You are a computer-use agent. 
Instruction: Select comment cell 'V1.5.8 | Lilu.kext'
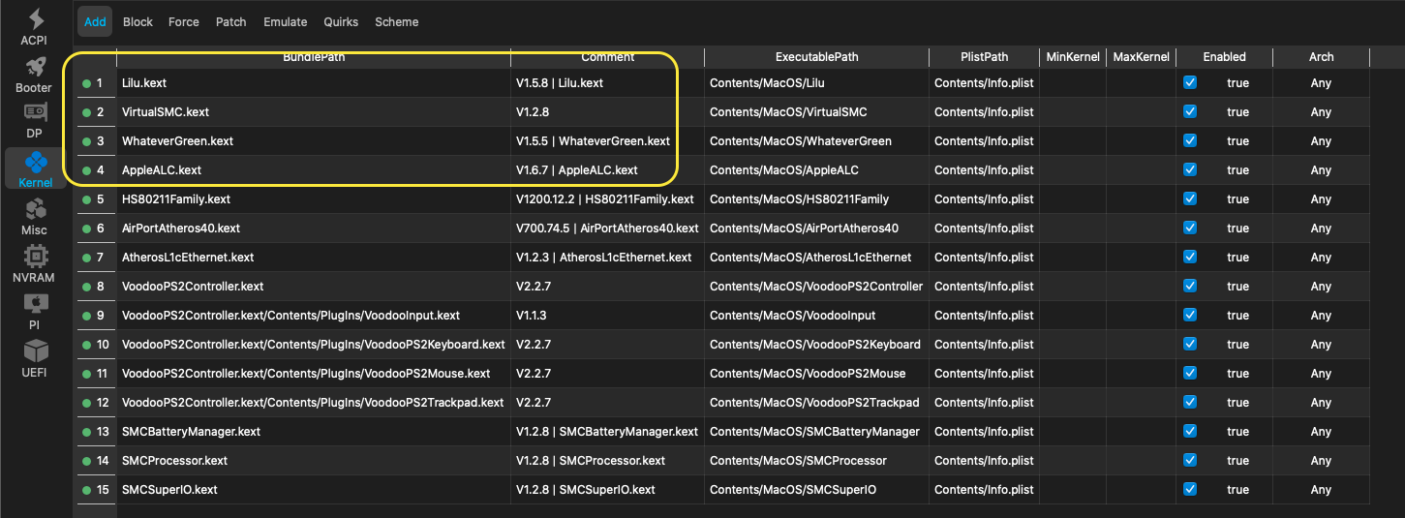pyautogui.click(x=608, y=83)
